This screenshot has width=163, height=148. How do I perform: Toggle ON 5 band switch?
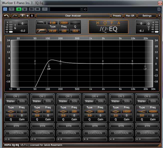pos(121,96)
